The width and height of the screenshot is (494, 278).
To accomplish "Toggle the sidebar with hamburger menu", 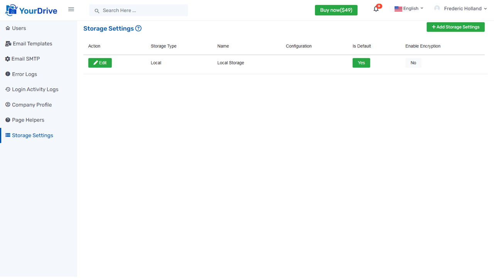I will tap(71, 9).
